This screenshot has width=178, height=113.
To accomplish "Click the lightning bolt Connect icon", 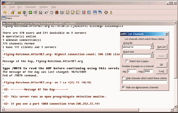I will (5, 12).
